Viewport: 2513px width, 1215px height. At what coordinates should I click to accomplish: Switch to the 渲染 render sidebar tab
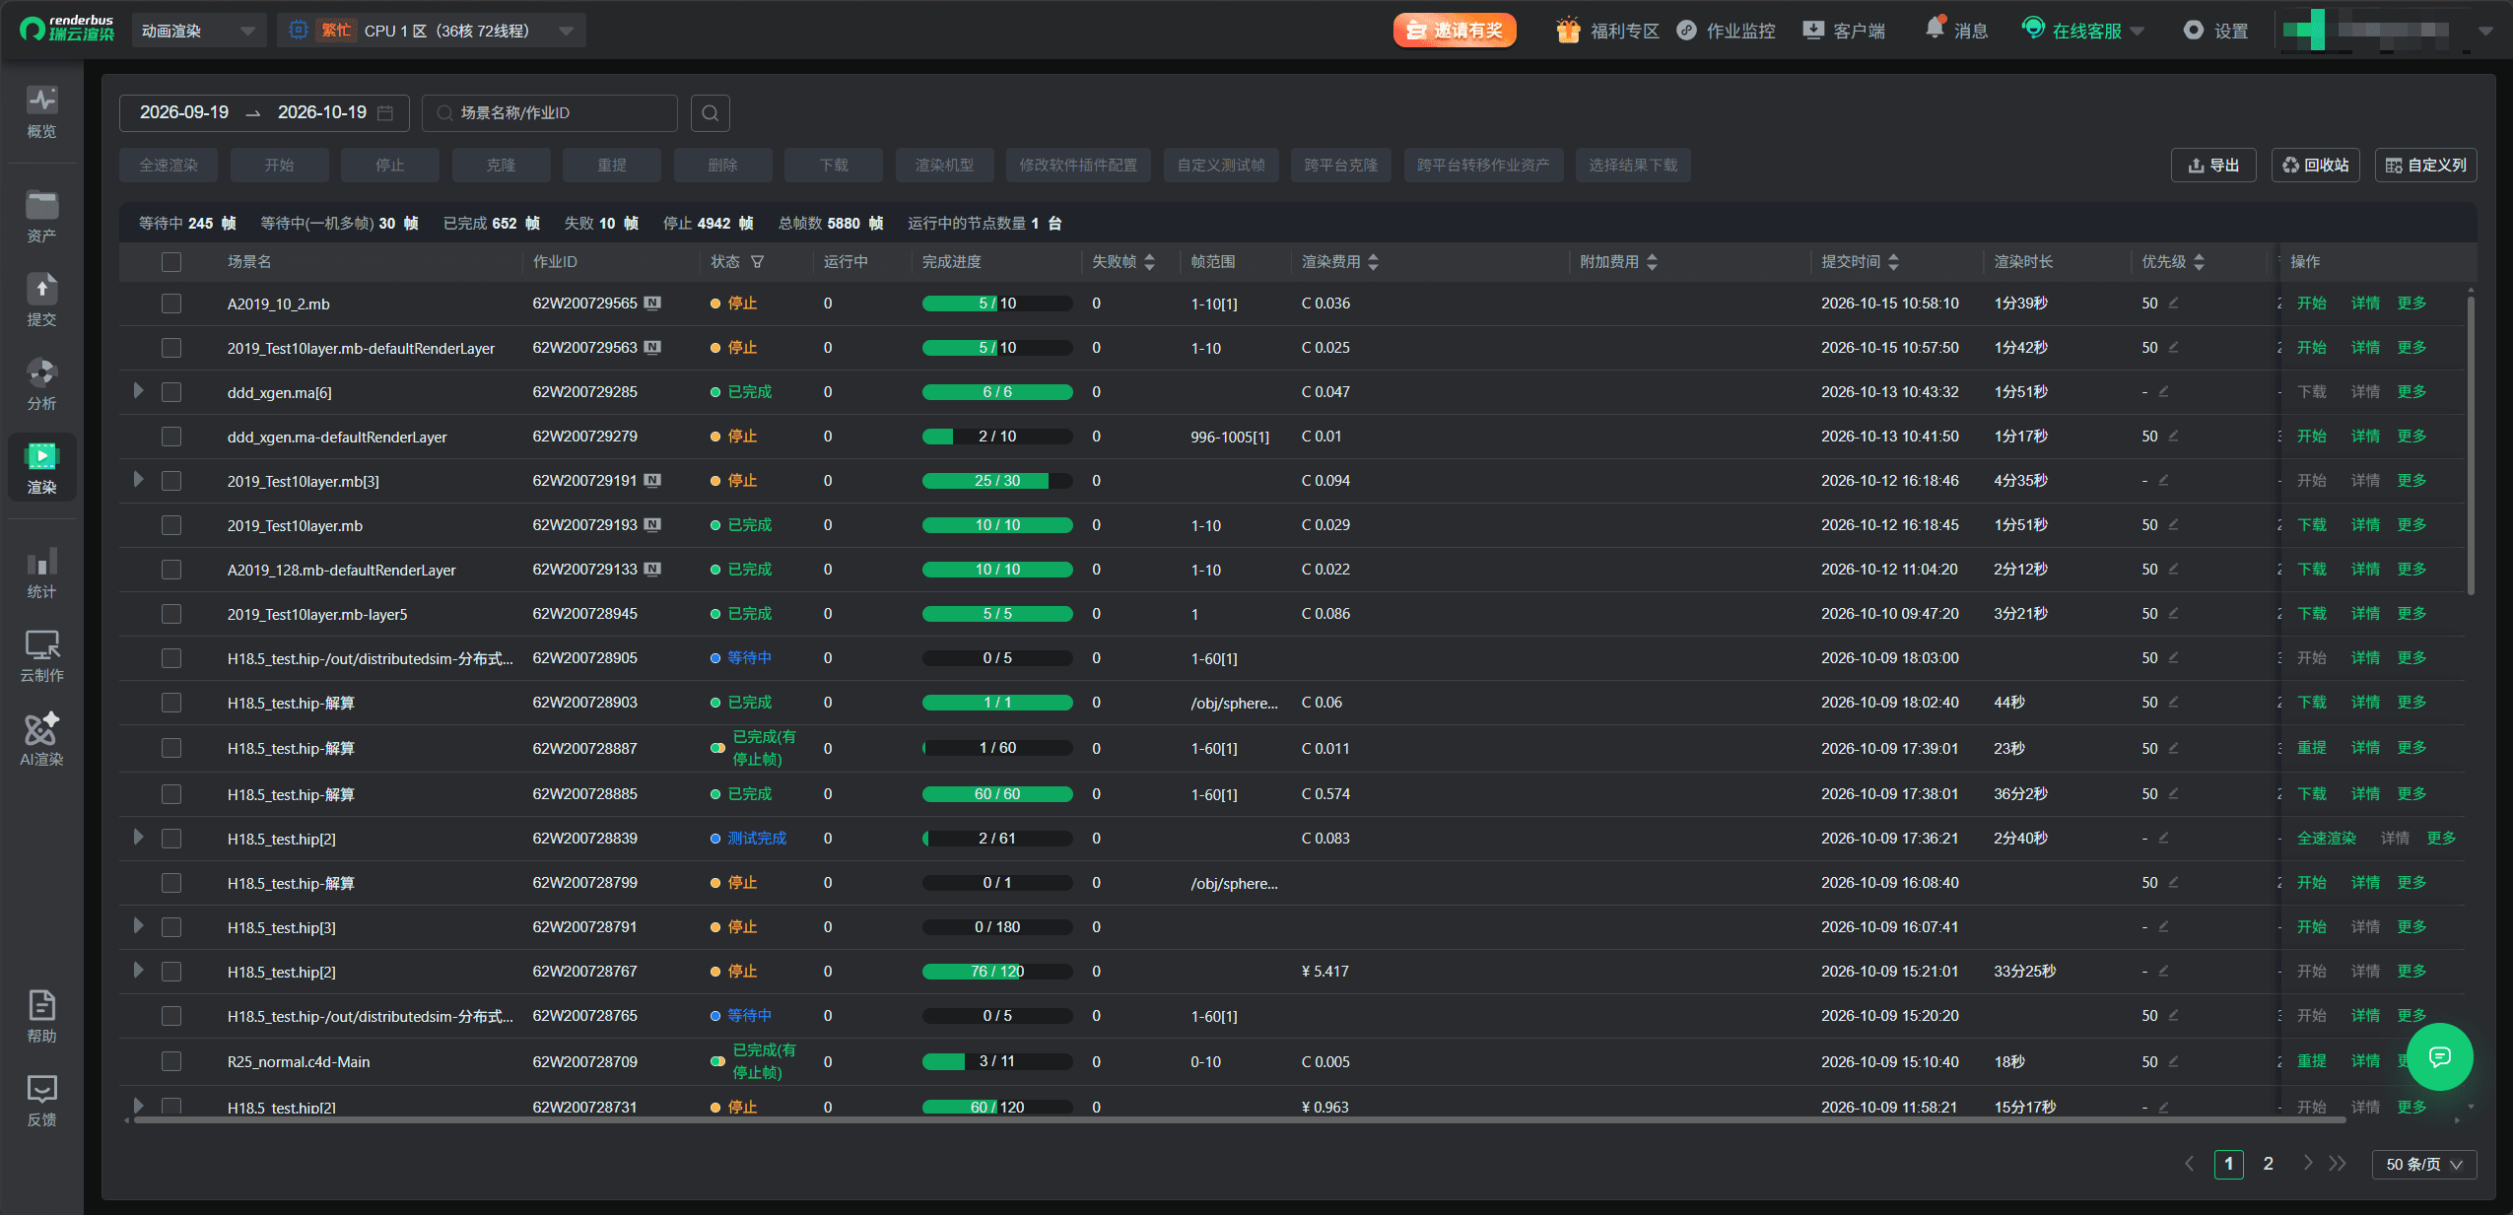coord(41,467)
